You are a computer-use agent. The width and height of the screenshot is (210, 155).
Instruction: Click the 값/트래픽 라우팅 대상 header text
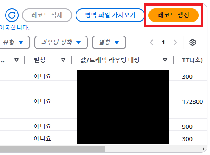coord(110,60)
